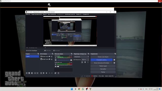Image resolution: width=162 pixels, height=91 pixels.
Task: Click the transition duration input field
Action: point(84,60)
